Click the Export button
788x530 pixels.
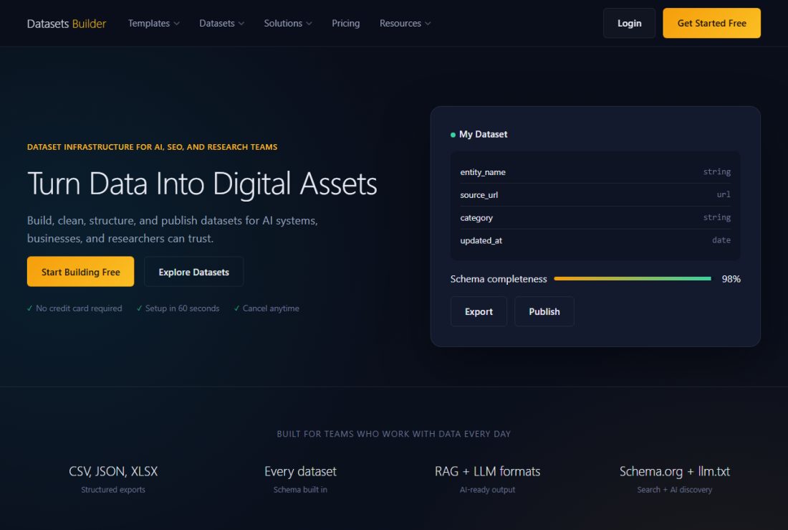pyautogui.click(x=479, y=311)
